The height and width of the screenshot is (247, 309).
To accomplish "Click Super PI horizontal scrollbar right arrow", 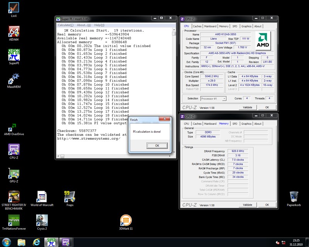I will click(170, 156).
